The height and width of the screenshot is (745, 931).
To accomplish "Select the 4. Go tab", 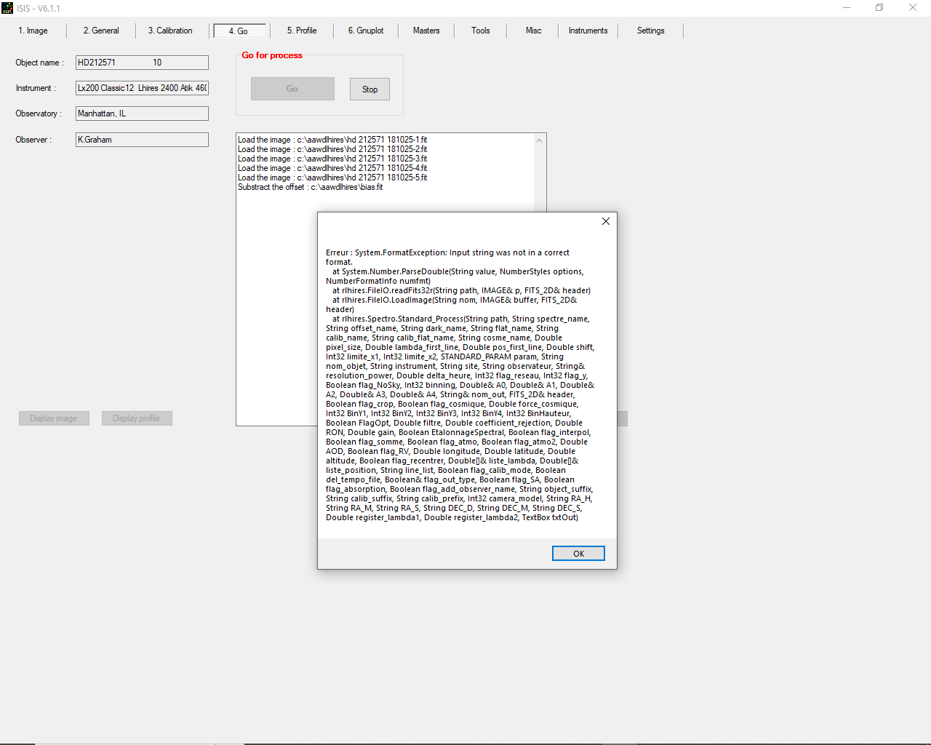I will pyautogui.click(x=239, y=31).
